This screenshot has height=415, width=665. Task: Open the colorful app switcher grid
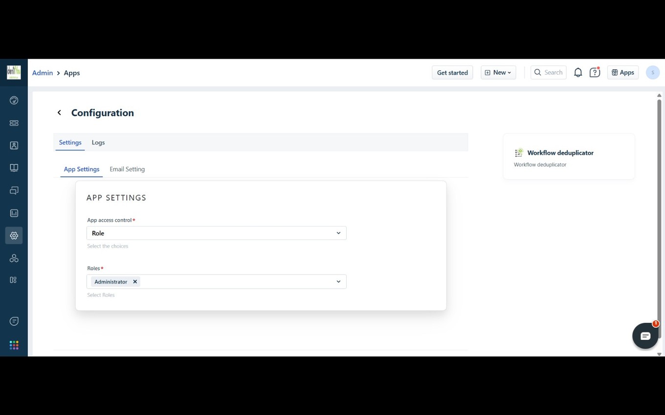click(x=14, y=345)
